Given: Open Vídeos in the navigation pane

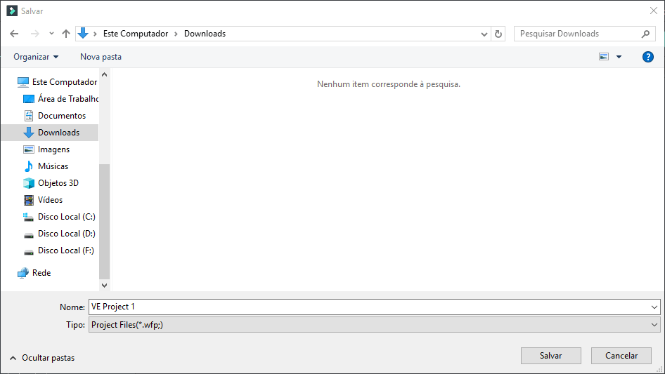Looking at the screenshot, I should click(x=51, y=200).
